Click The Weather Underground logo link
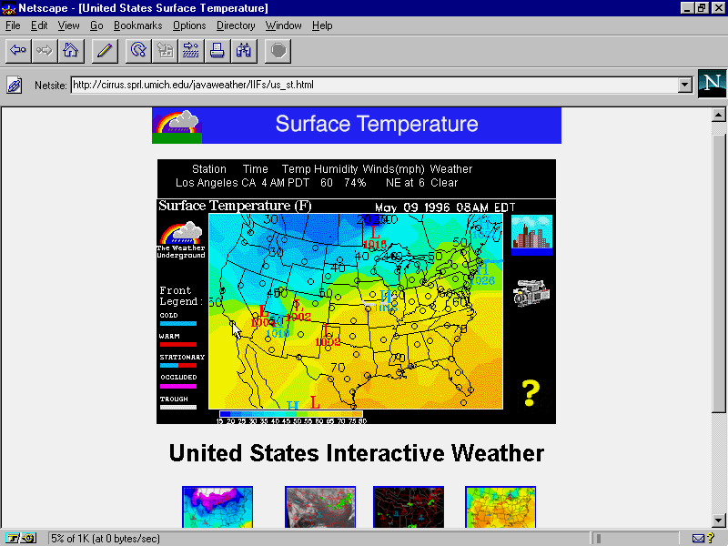This screenshot has width=728, height=546. (x=180, y=240)
